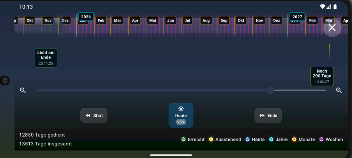Close the timeline with the X icon

point(332,28)
